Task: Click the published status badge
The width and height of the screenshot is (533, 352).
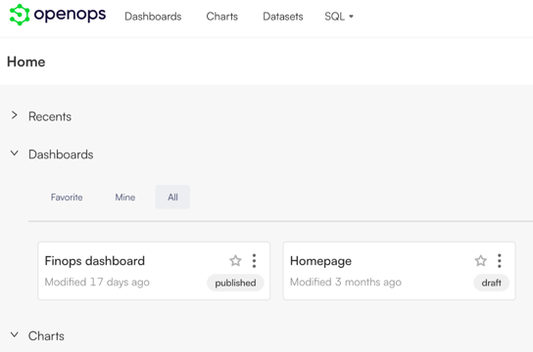Action: pyautogui.click(x=235, y=283)
